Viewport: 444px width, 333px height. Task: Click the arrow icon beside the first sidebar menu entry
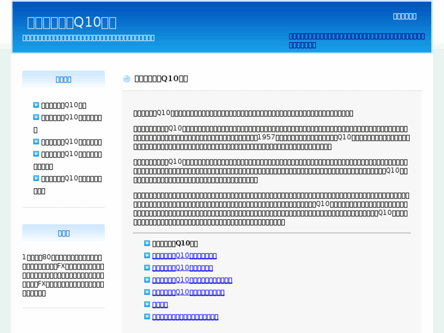36,105
